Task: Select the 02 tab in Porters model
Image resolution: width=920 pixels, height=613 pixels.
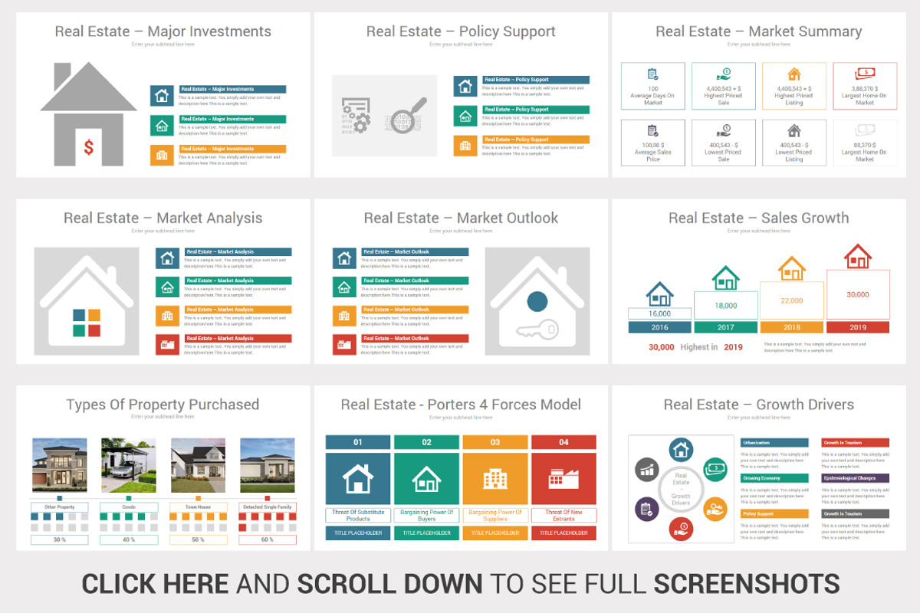Action: tap(426, 442)
